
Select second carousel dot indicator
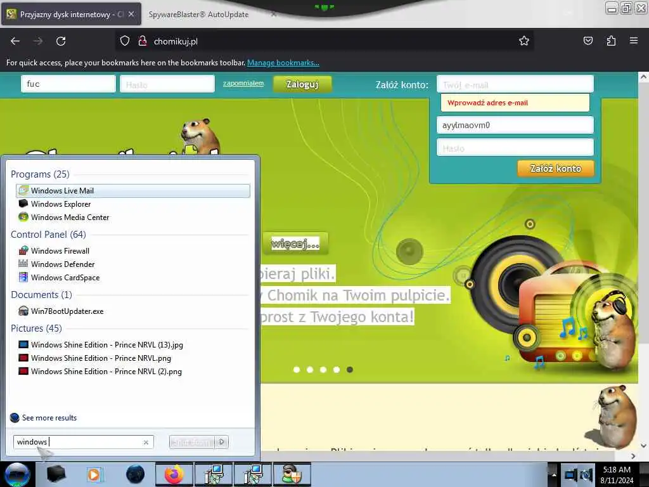click(x=309, y=370)
